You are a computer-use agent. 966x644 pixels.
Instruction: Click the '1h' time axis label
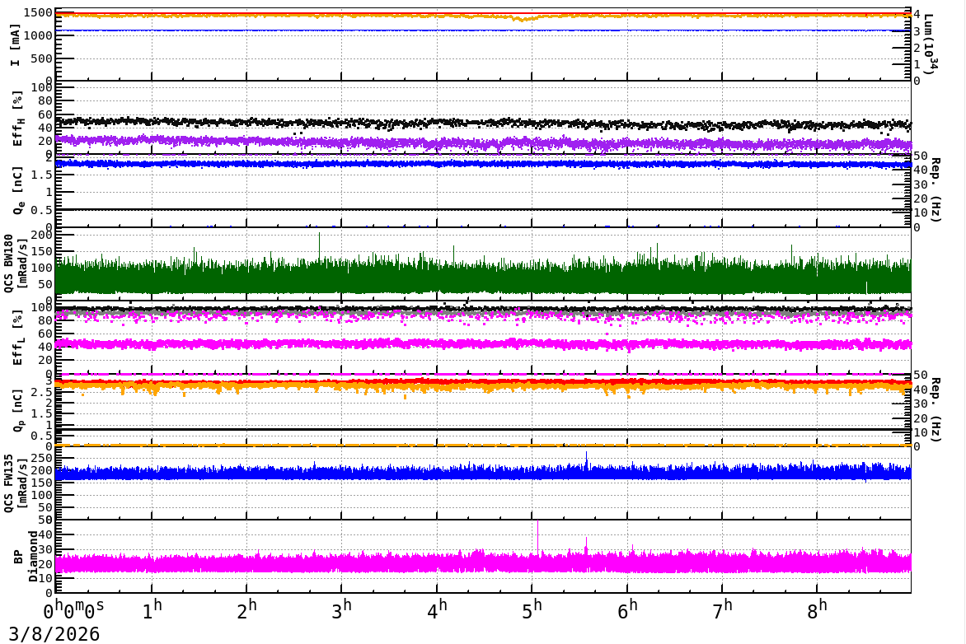[x=152, y=610]
